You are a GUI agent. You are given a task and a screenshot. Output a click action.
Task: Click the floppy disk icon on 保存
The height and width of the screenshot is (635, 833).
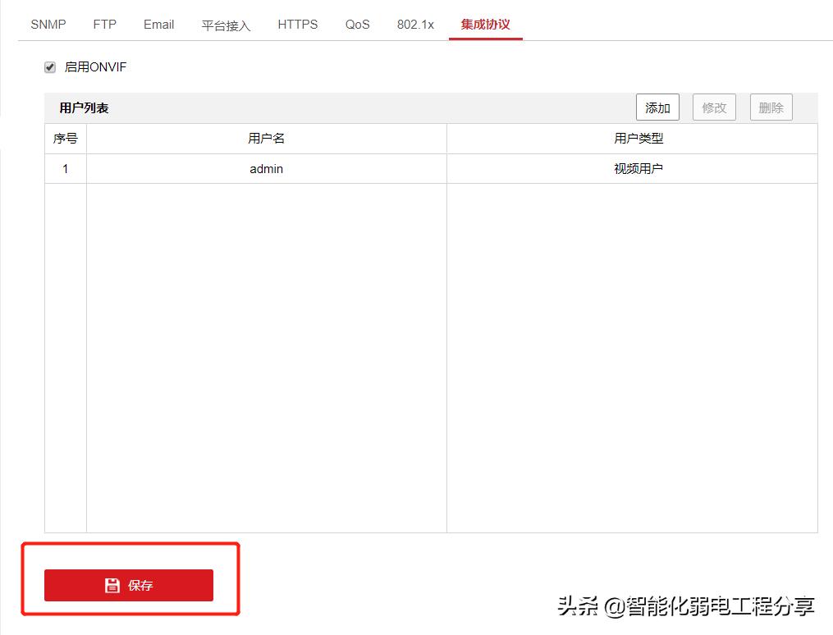pos(112,585)
